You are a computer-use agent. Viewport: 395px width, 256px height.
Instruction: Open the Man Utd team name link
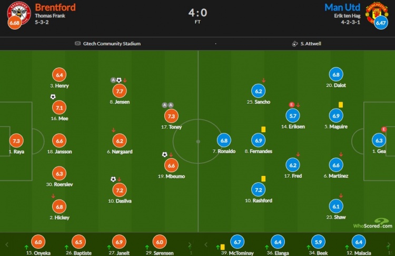click(342, 7)
